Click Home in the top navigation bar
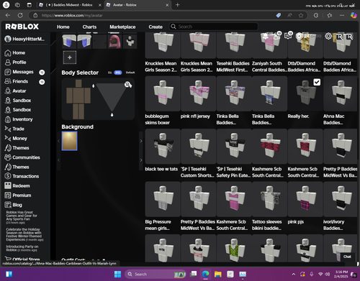360x281 pixels. [63, 27]
